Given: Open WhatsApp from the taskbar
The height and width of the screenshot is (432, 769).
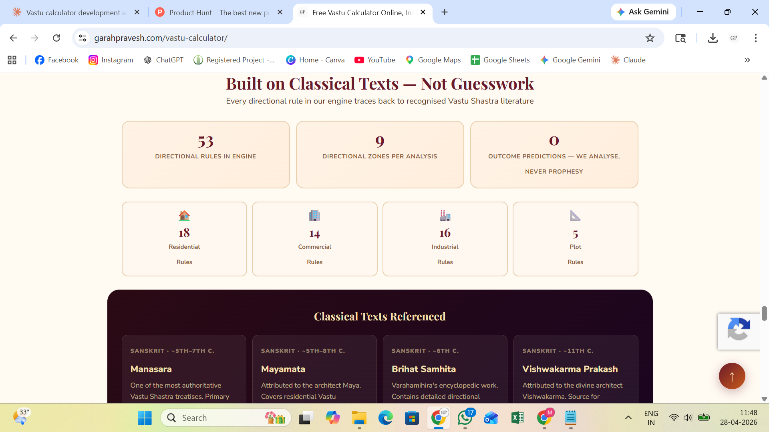Looking at the screenshot, I should tap(465, 418).
